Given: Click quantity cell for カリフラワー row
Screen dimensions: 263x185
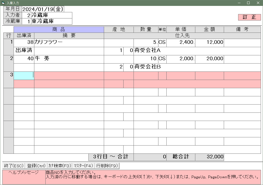Looking at the screenshot, I should 146,42.
